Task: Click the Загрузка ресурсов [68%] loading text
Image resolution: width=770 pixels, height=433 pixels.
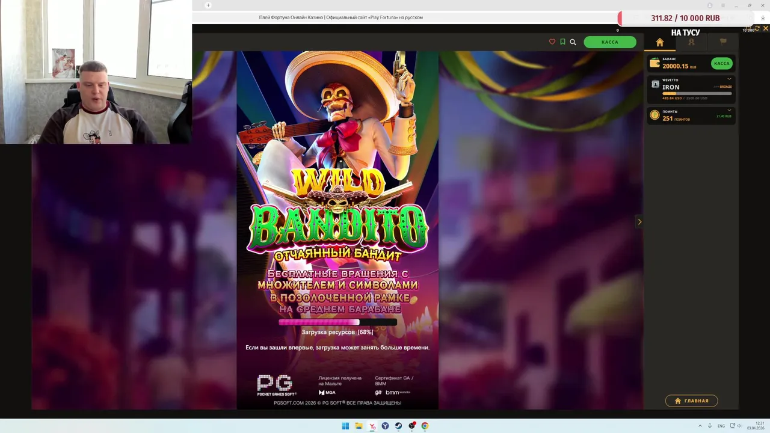Action: point(337,332)
